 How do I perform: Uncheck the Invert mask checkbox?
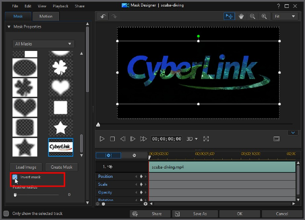point(15,177)
